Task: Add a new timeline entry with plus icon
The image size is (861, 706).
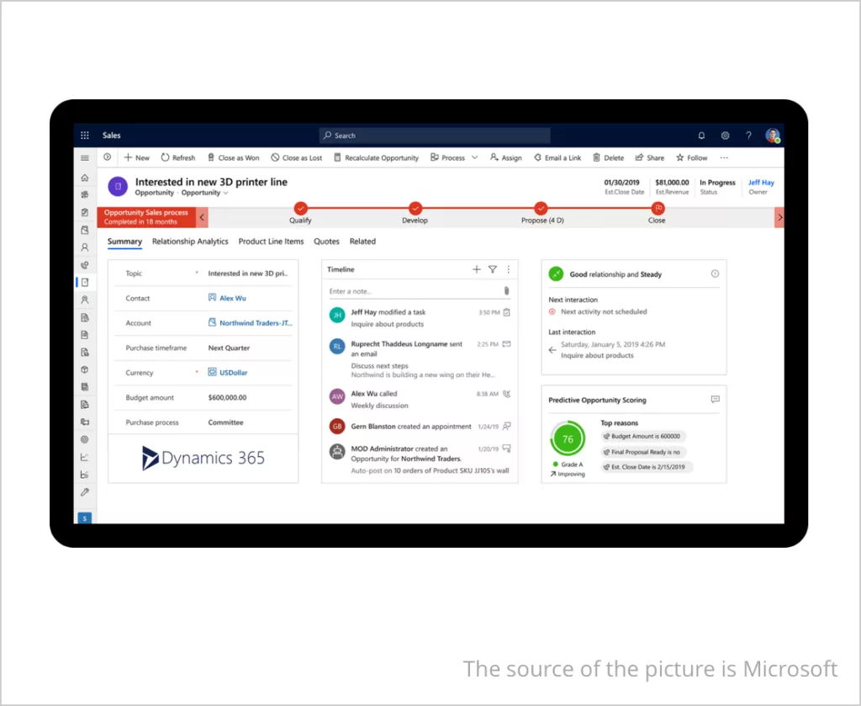Action: [x=477, y=269]
